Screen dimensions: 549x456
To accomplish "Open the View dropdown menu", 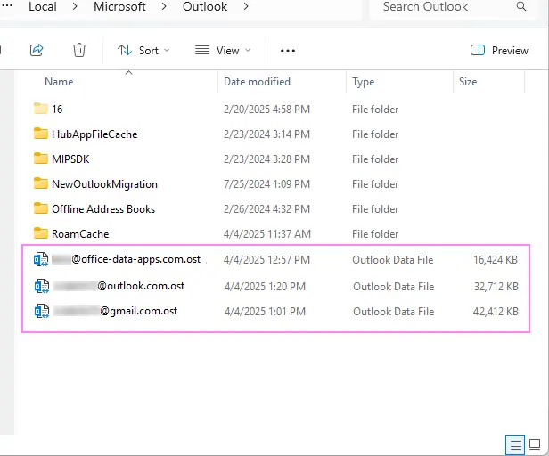I will [223, 51].
